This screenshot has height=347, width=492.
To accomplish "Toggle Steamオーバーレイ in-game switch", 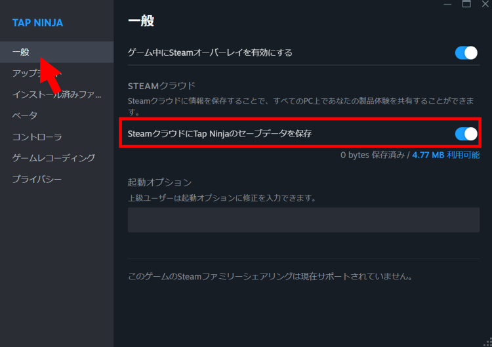I will point(466,52).
